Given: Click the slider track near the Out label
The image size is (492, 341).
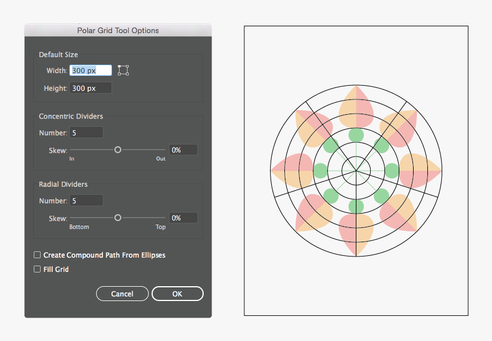Looking at the screenshot, I should [x=157, y=150].
